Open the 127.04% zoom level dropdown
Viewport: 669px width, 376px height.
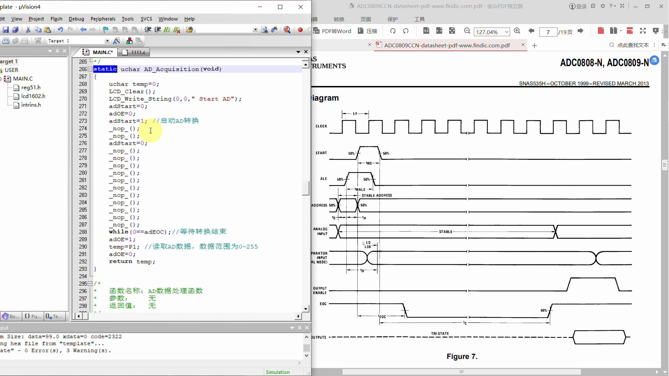click(x=507, y=32)
